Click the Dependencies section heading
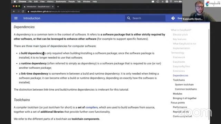 point(24,27)
